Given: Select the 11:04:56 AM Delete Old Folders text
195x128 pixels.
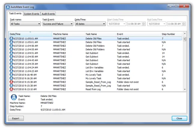Looking at the screenshot, I should 95,46.
